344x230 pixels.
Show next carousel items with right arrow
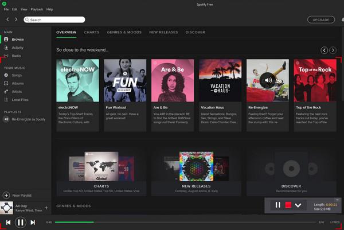point(333,50)
